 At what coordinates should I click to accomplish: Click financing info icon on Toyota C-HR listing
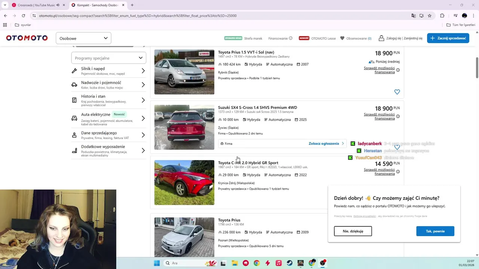[x=398, y=172]
